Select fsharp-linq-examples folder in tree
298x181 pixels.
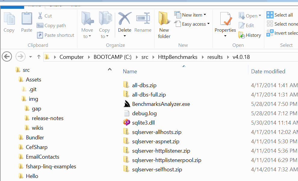(x=51, y=167)
